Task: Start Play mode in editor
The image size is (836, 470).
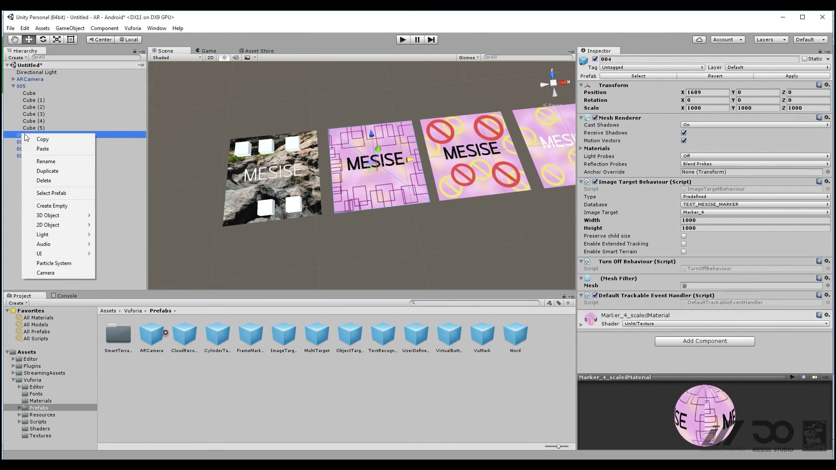Action: click(403, 40)
